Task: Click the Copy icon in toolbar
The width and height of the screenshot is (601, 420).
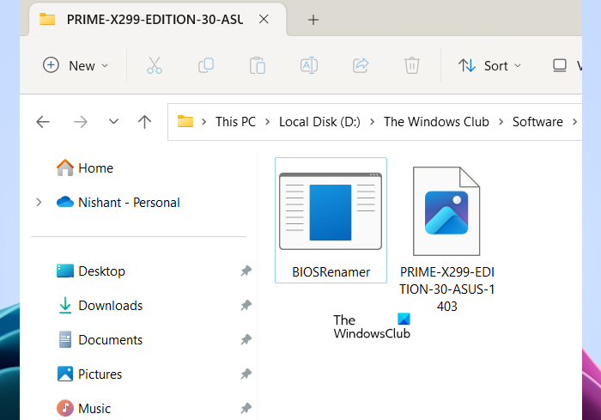Action: pos(206,65)
